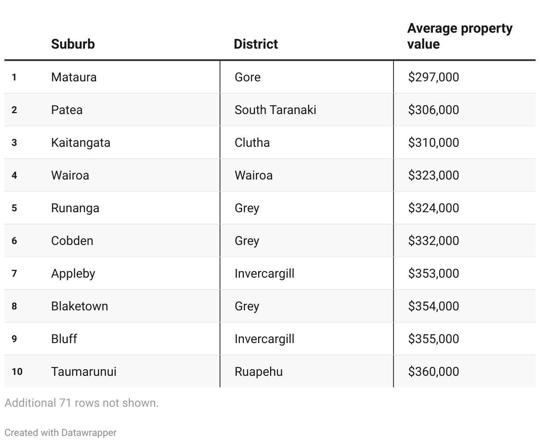540x443 pixels.
Task: Click the Suburb column header
Action: click(73, 44)
